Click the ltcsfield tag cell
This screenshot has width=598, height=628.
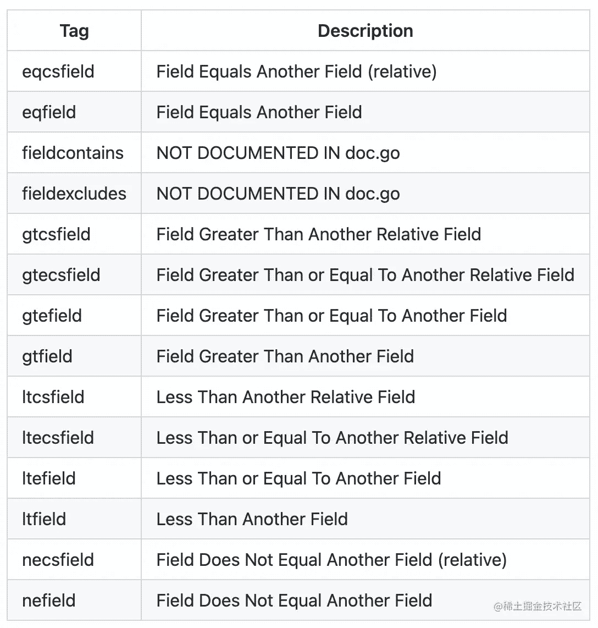point(53,397)
